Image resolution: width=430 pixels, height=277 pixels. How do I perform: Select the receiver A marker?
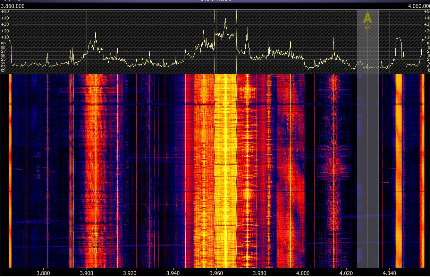pyautogui.click(x=368, y=18)
